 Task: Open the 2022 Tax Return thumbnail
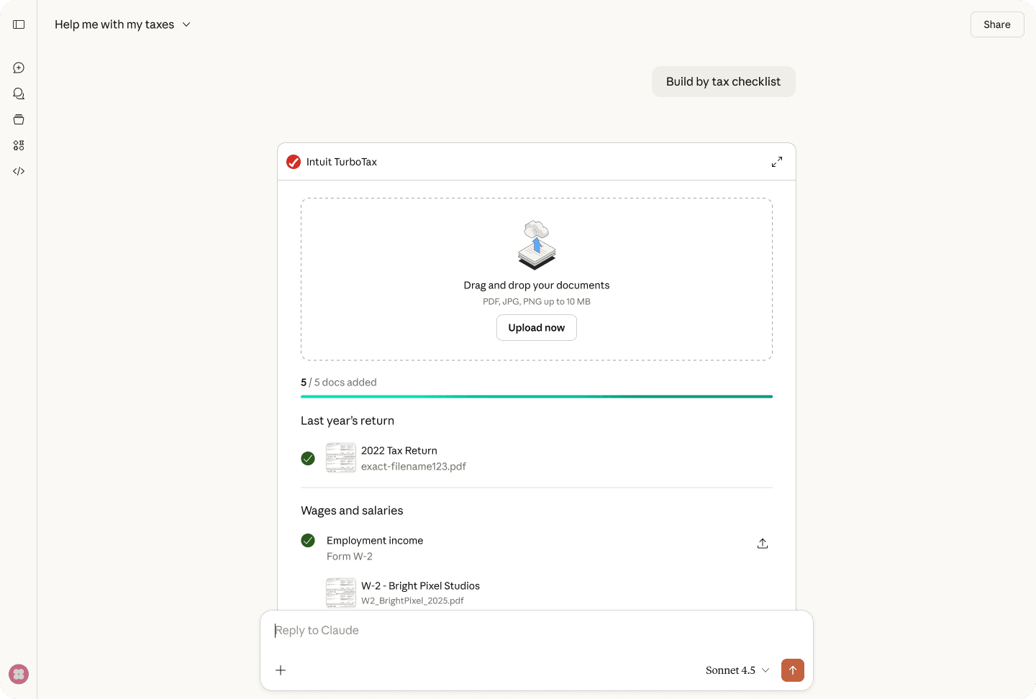click(341, 458)
